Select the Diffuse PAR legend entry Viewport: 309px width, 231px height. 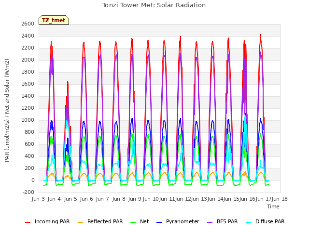tap(265, 221)
